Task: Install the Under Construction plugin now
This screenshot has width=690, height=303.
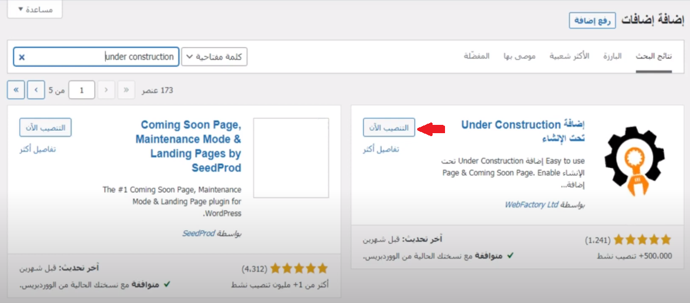Action: pyautogui.click(x=389, y=128)
